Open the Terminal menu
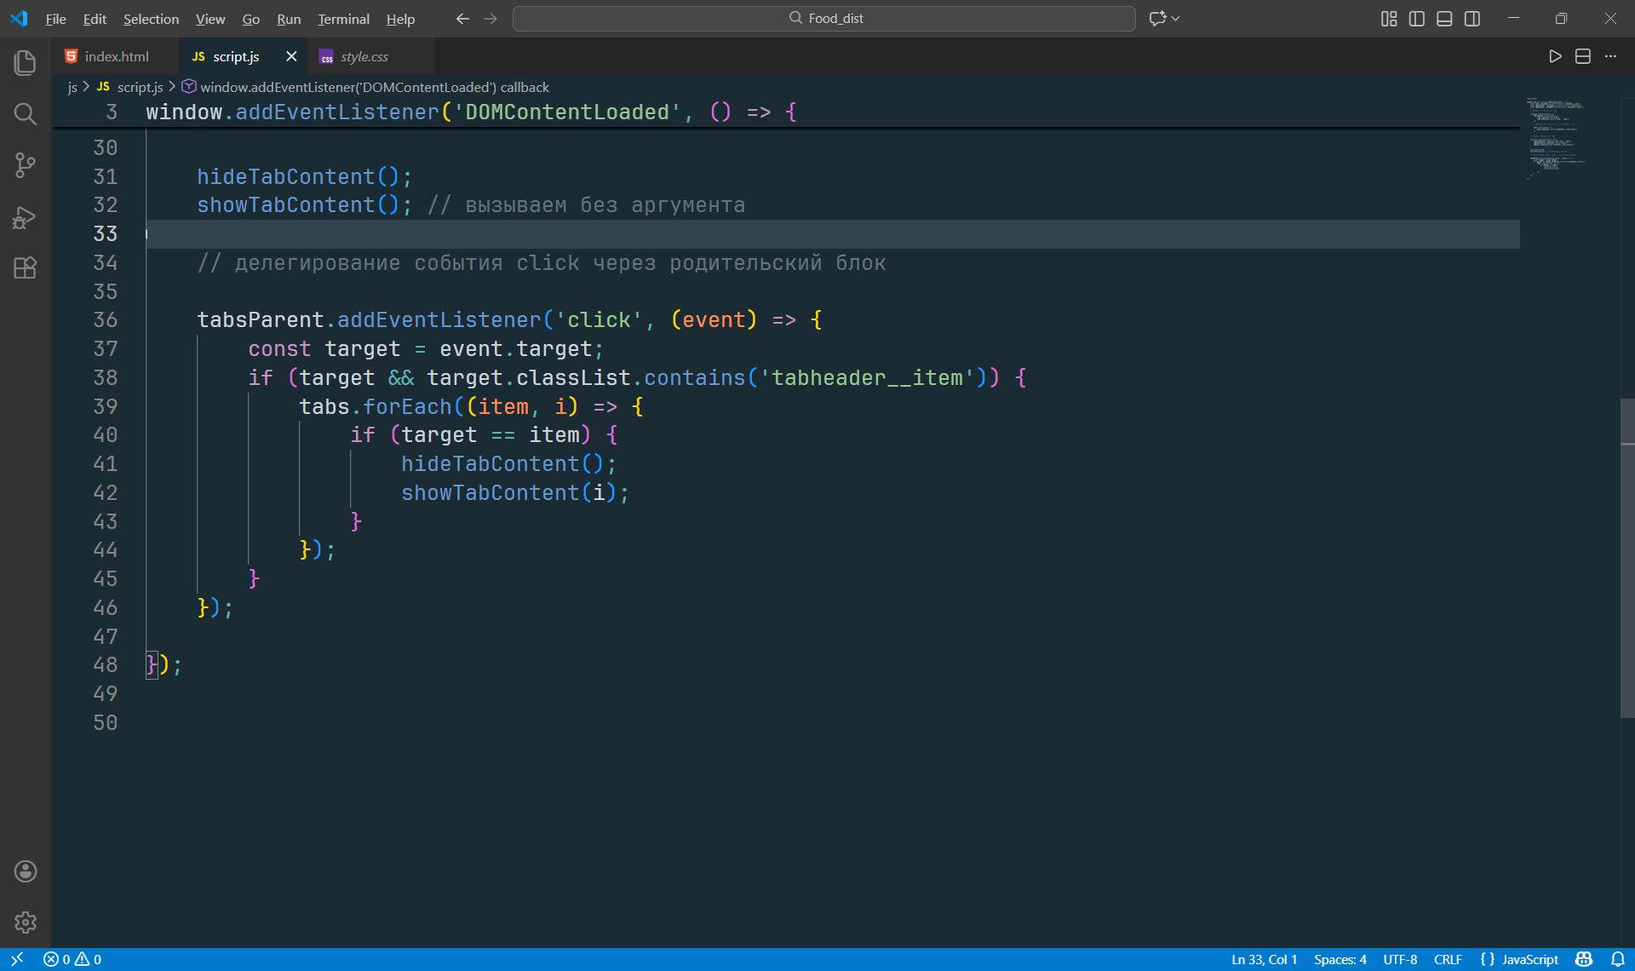 point(343,19)
